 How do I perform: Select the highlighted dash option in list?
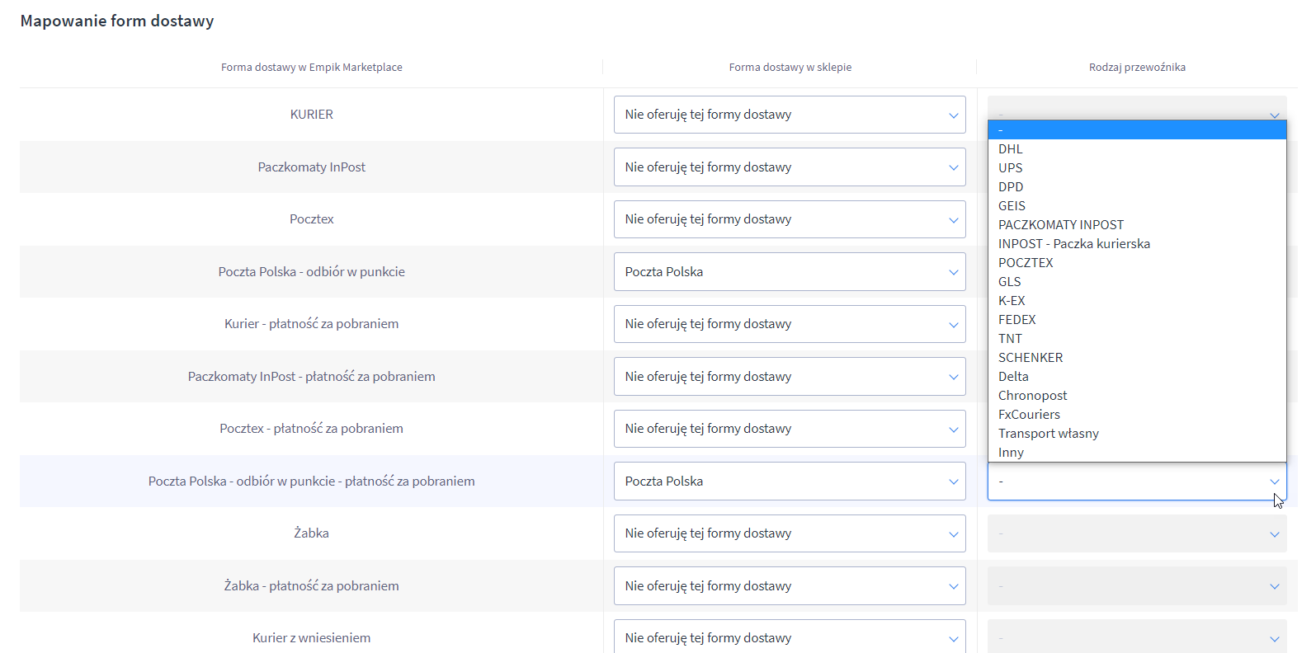pos(1136,130)
